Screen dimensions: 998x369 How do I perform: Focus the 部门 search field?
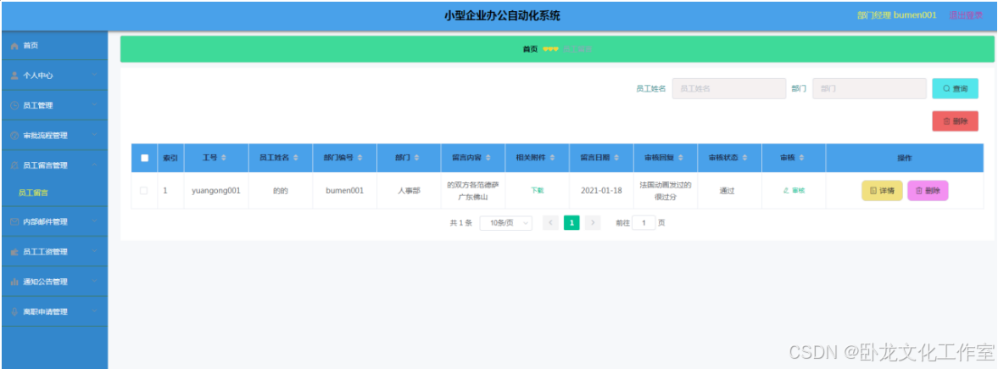869,89
